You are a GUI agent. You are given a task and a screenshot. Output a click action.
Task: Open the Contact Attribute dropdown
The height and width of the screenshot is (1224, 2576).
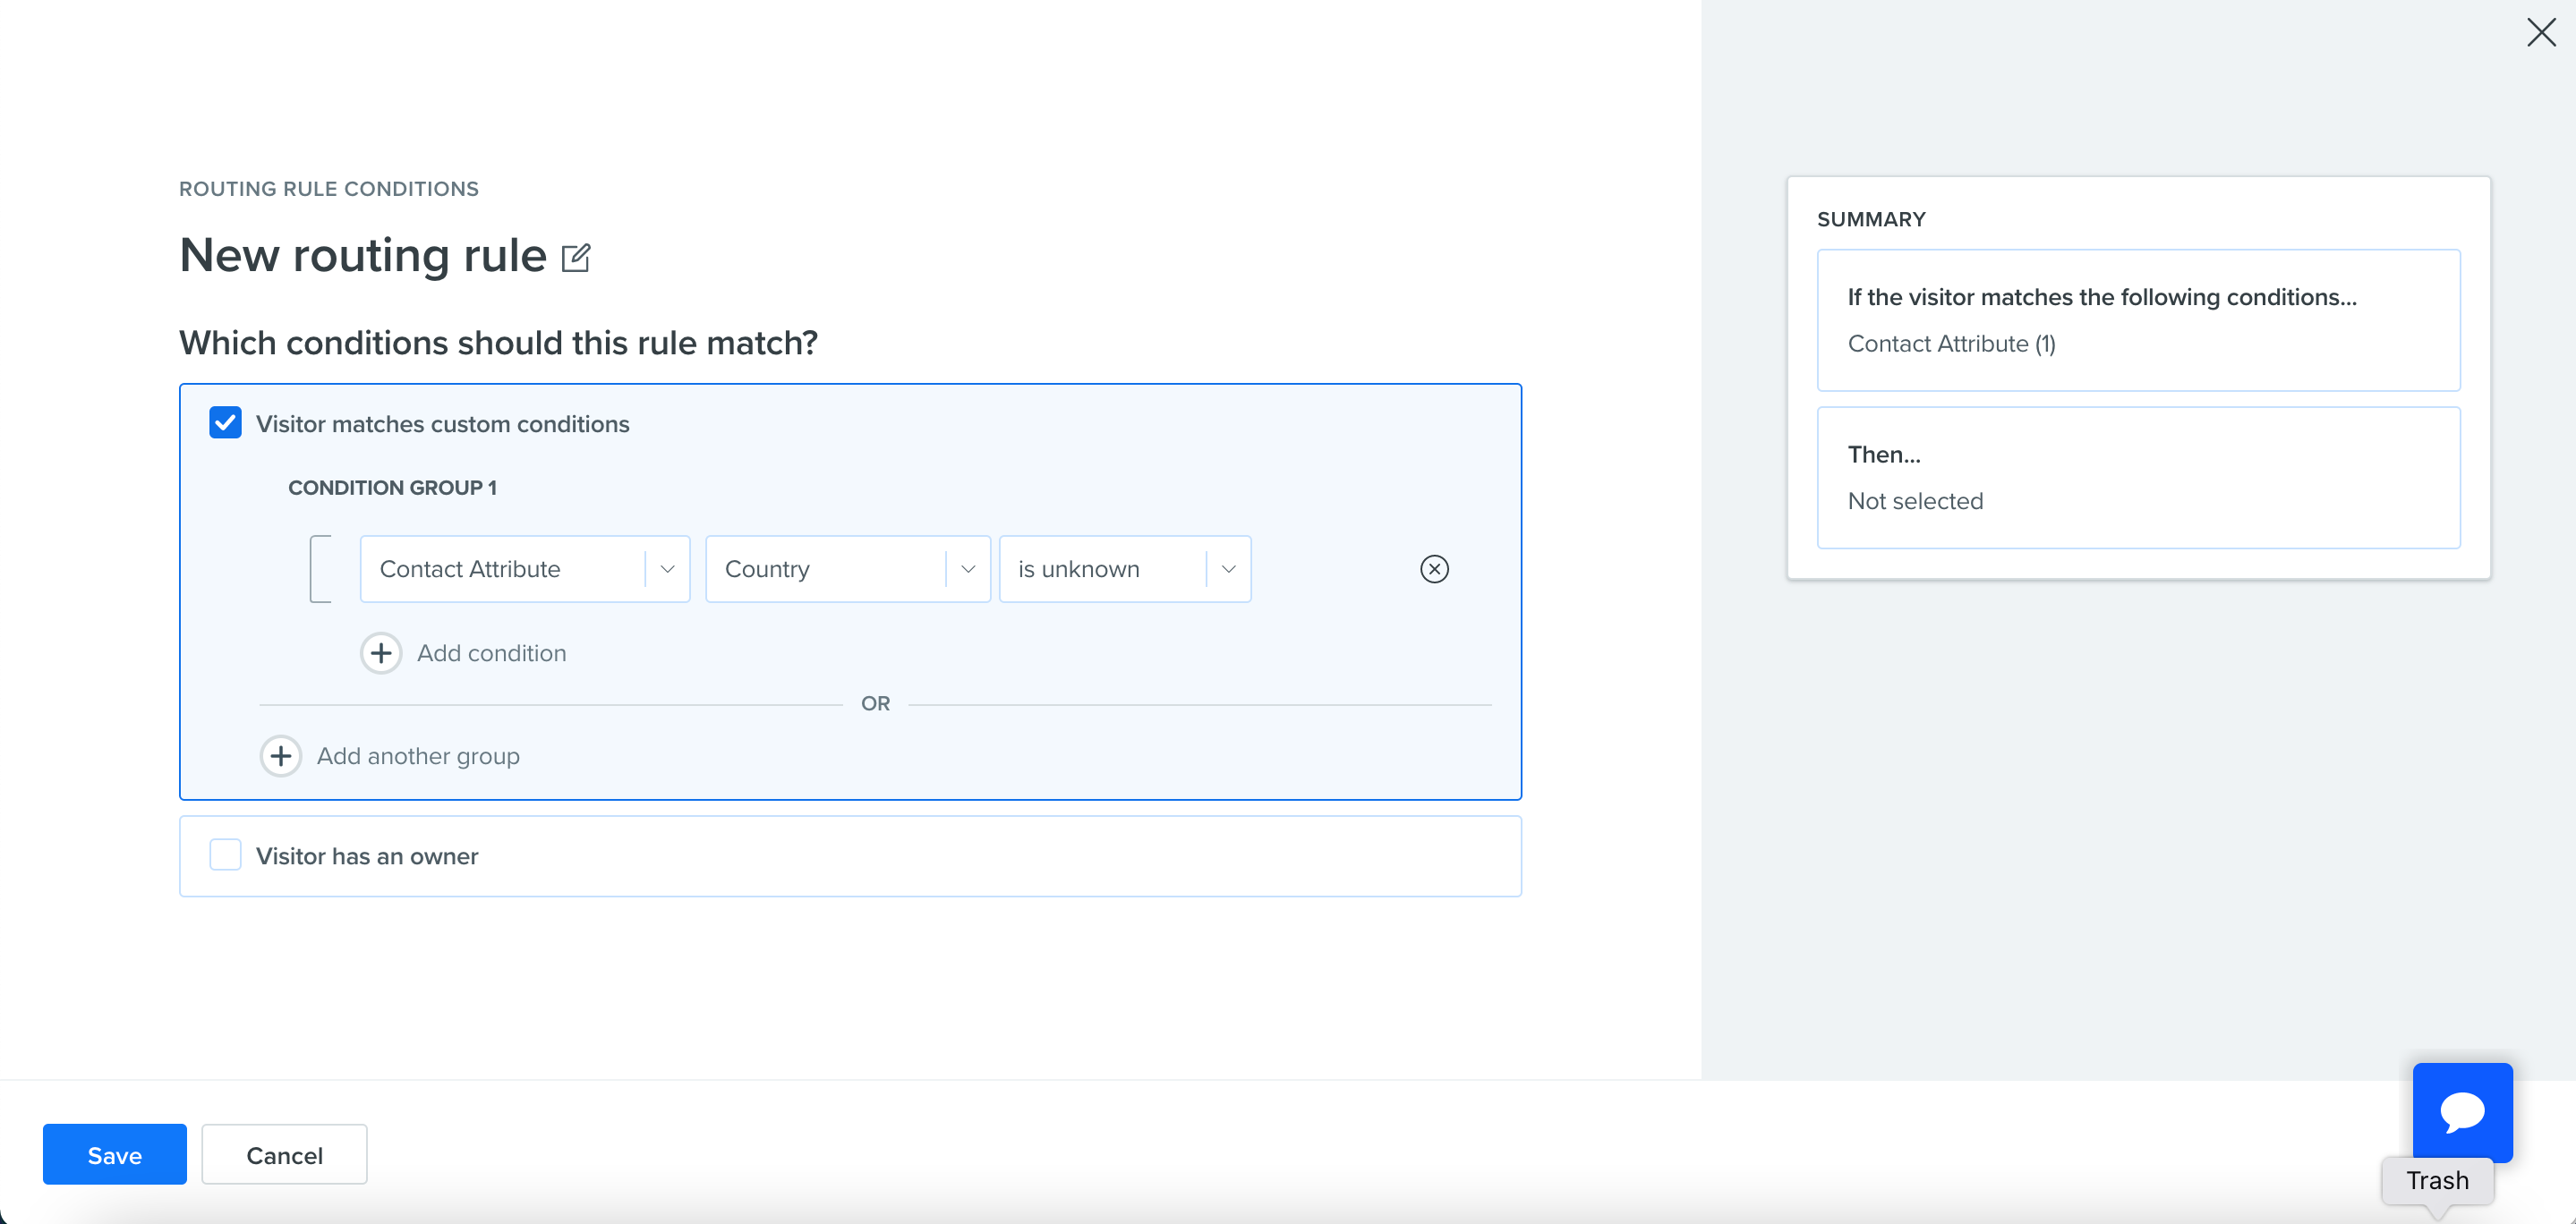(525, 569)
